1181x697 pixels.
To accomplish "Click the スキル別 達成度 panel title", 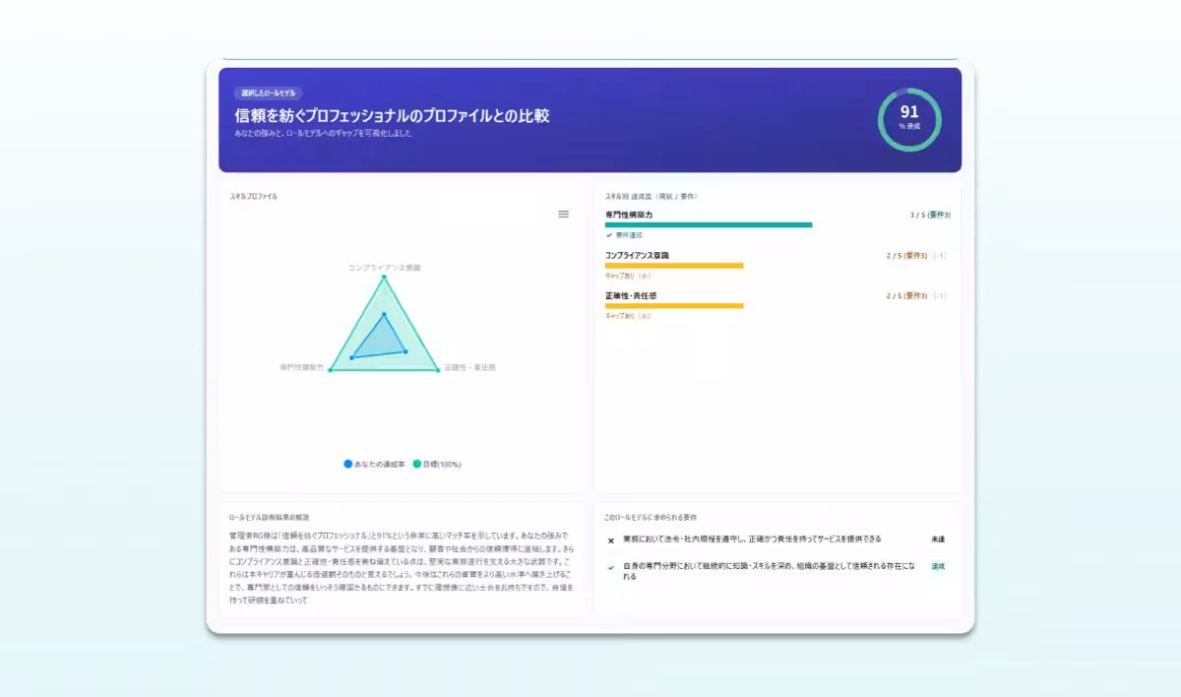I will click(x=651, y=197).
